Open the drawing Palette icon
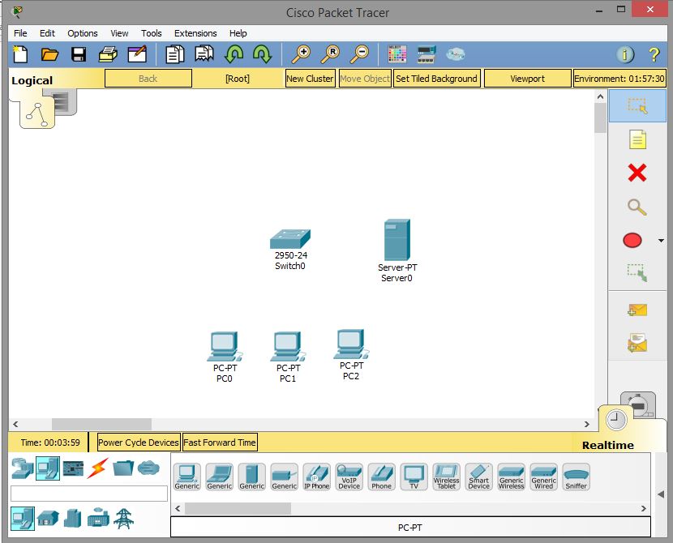 (397, 54)
